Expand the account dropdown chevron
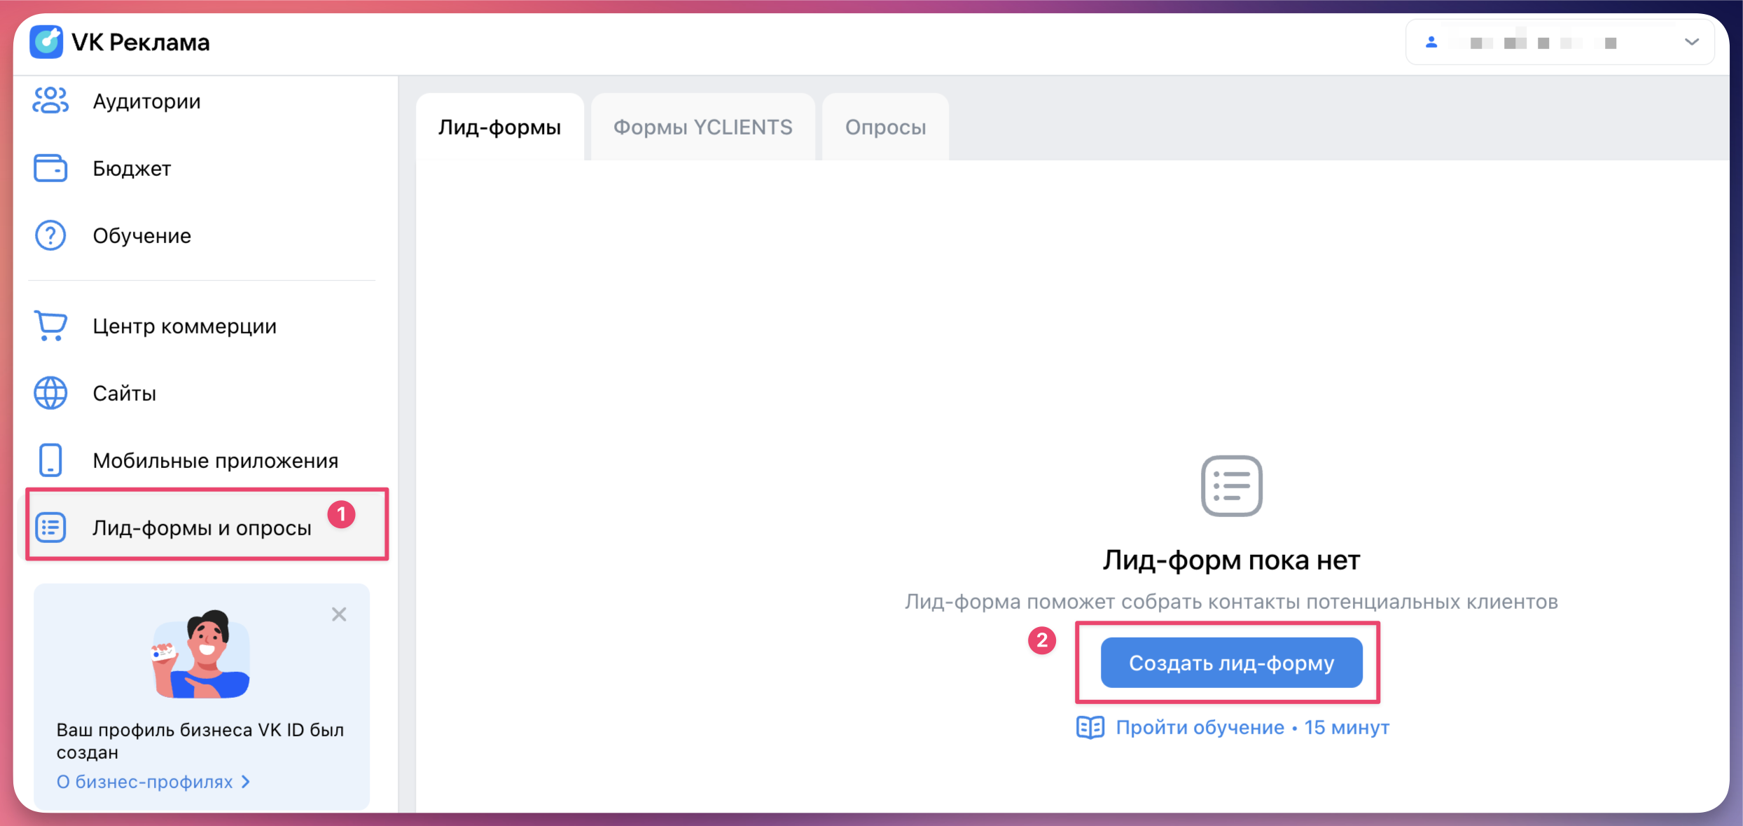 click(1692, 42)
